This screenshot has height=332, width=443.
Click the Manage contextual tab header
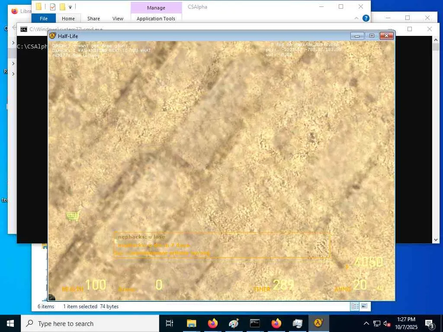(156, 8)
